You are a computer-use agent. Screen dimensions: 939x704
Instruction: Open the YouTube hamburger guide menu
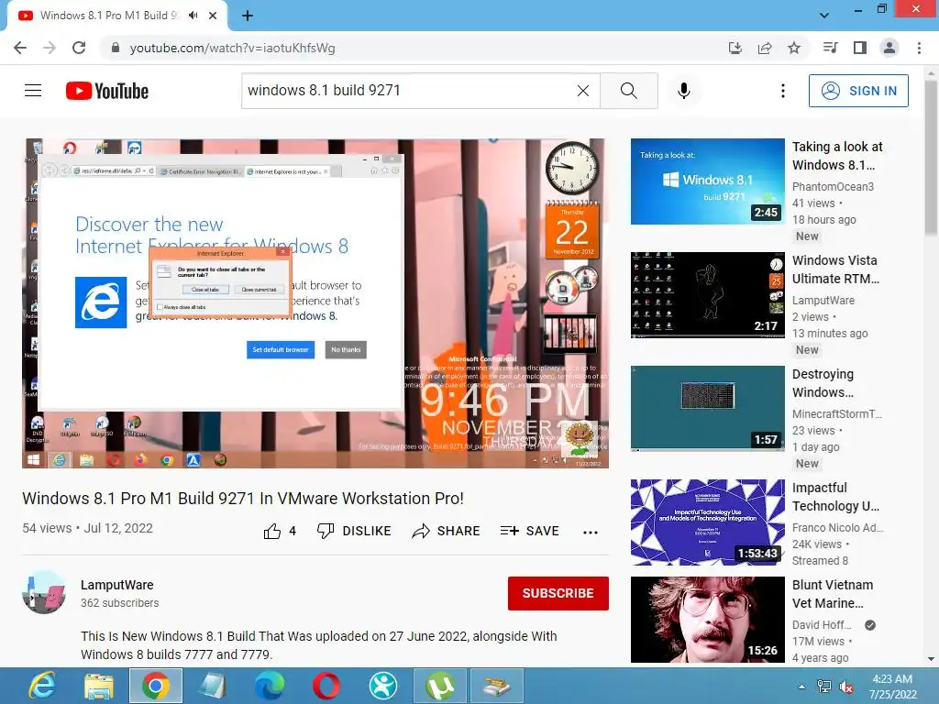[33, 91]
